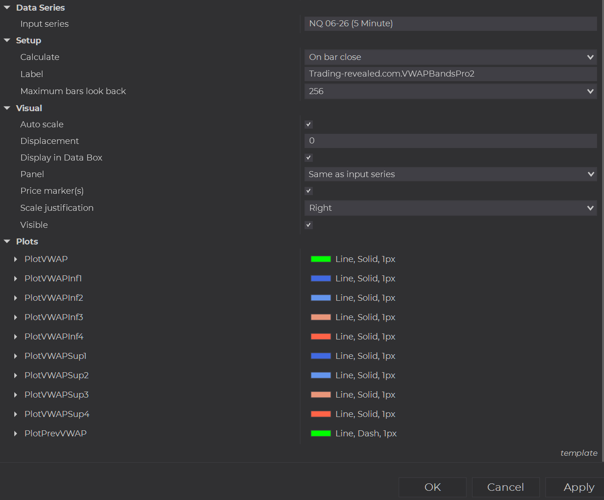The width and height of the screenshot is (604, 500).
Task: Click the template link
Action: (579, 453)
